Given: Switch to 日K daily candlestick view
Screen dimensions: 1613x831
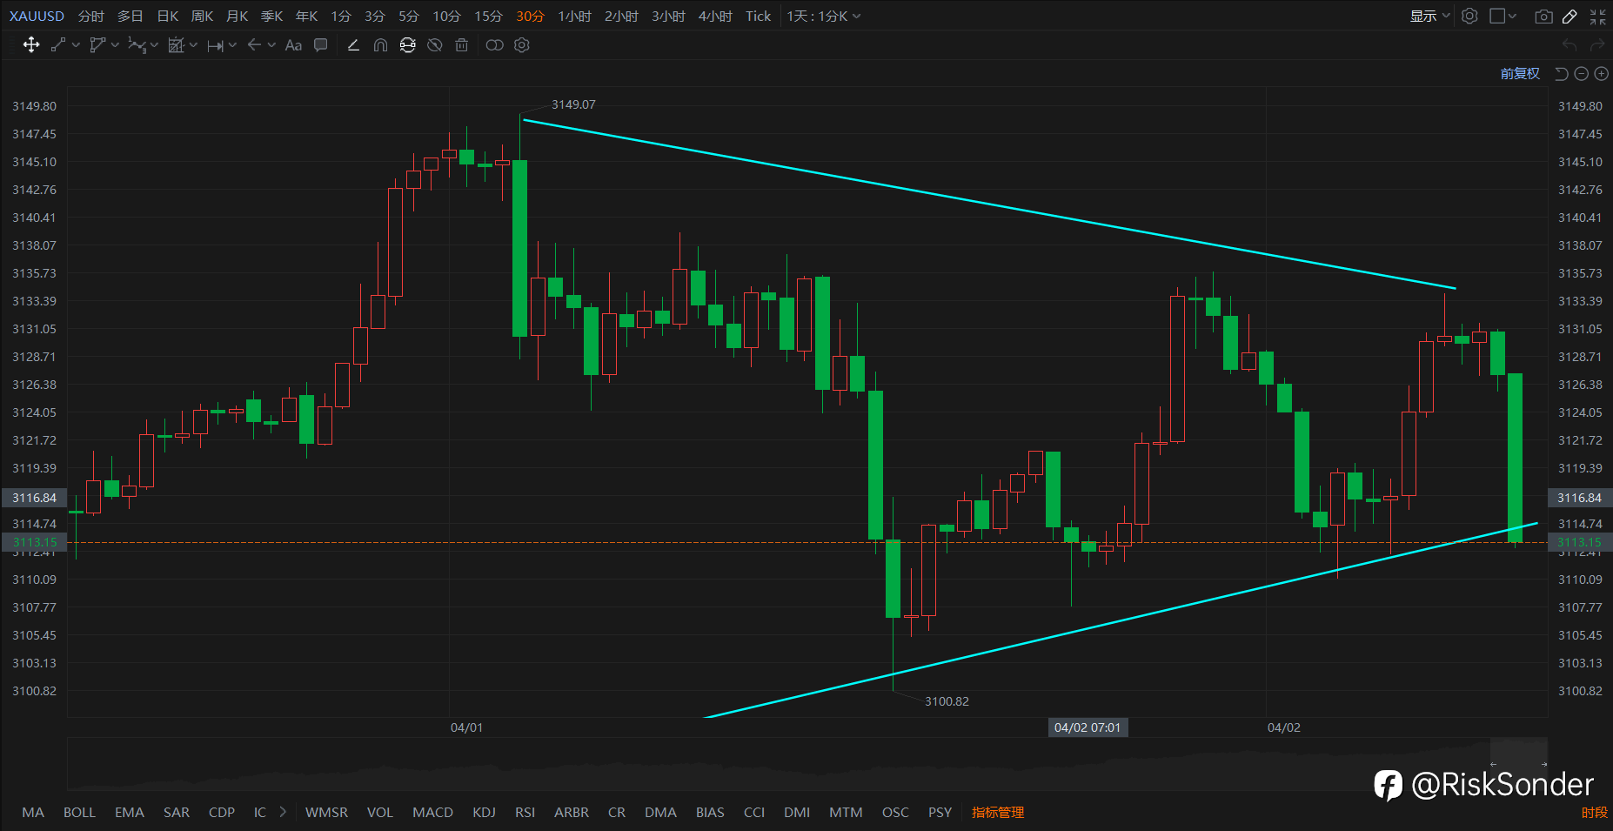Looking at the screenshot, I should [168, 17].
